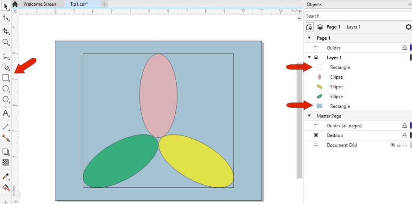Select the Desktop layer row
This screenshot has width=412, height=204.
(358, 135)
